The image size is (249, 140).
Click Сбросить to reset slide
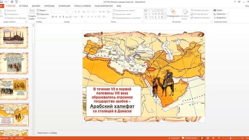(x=43, y=14)
